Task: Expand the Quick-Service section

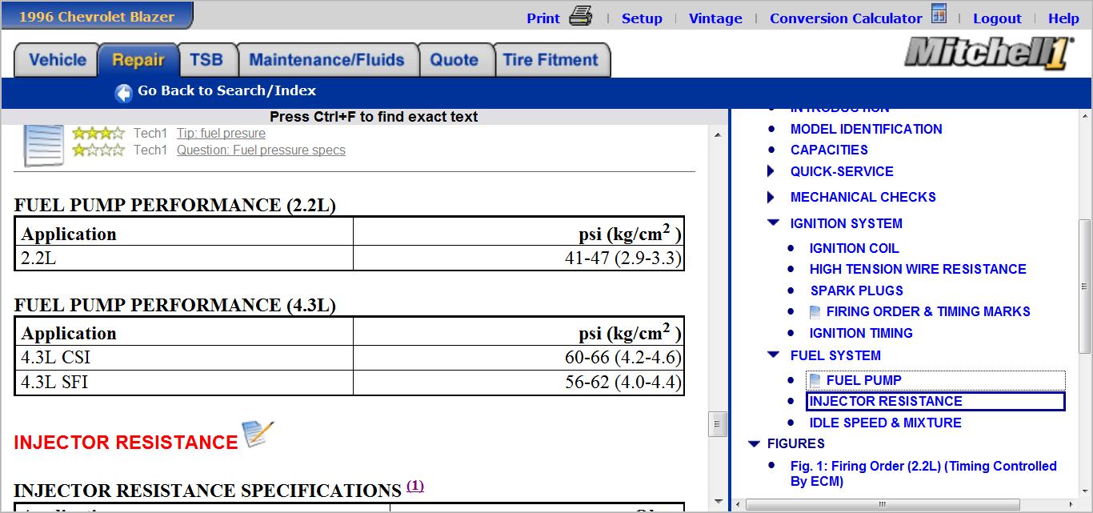Action: point(771,171)
